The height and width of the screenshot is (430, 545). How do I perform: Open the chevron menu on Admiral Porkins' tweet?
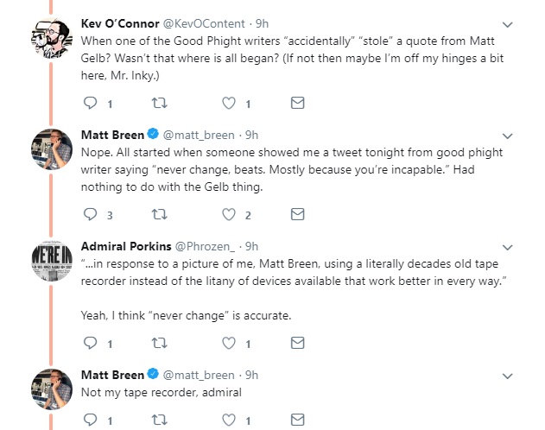(508, 247)
